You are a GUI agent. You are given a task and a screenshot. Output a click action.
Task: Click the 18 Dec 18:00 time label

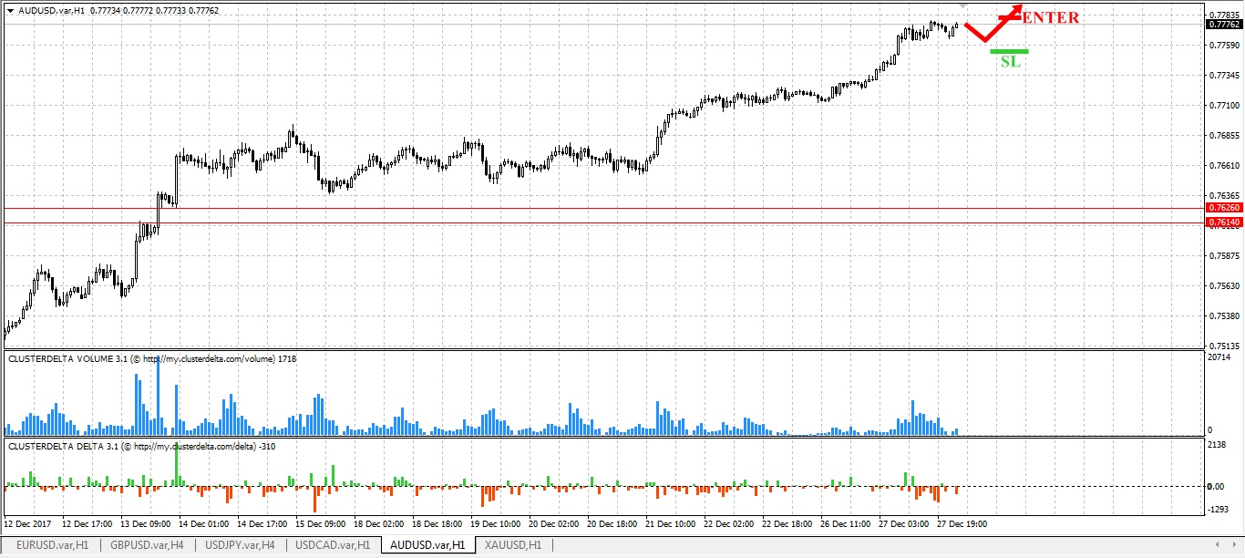pos(437,525)
